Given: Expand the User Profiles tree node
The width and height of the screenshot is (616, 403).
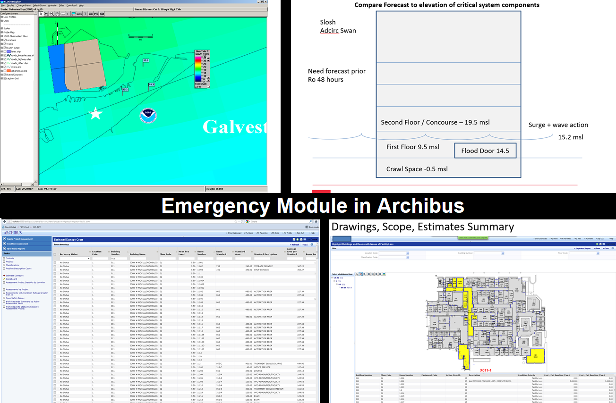Looking at the screenshot, I should click(2, 17).
